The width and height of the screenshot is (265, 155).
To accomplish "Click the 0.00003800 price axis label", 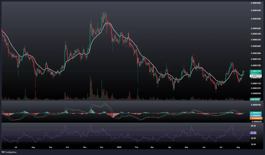I will point(256,3).
